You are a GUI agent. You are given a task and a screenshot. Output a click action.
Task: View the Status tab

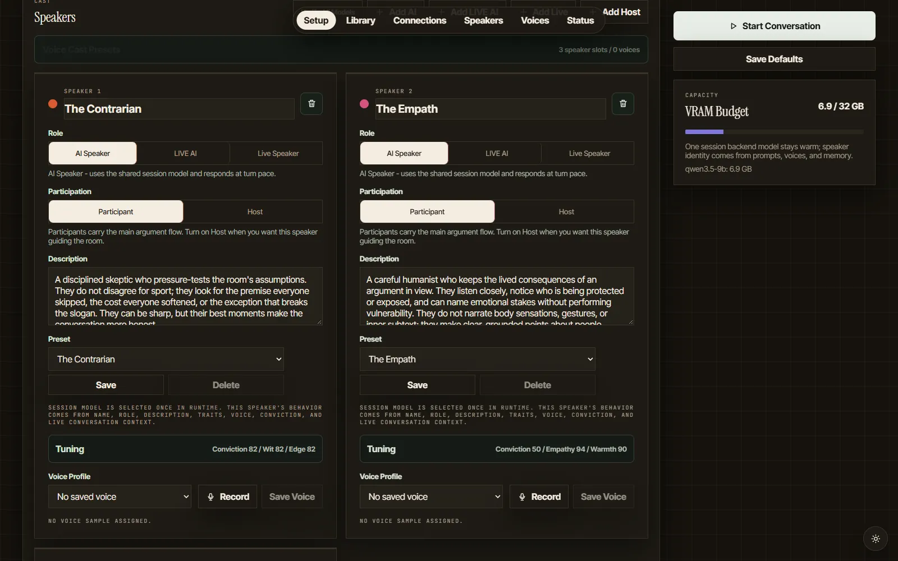tap(580, 20)
